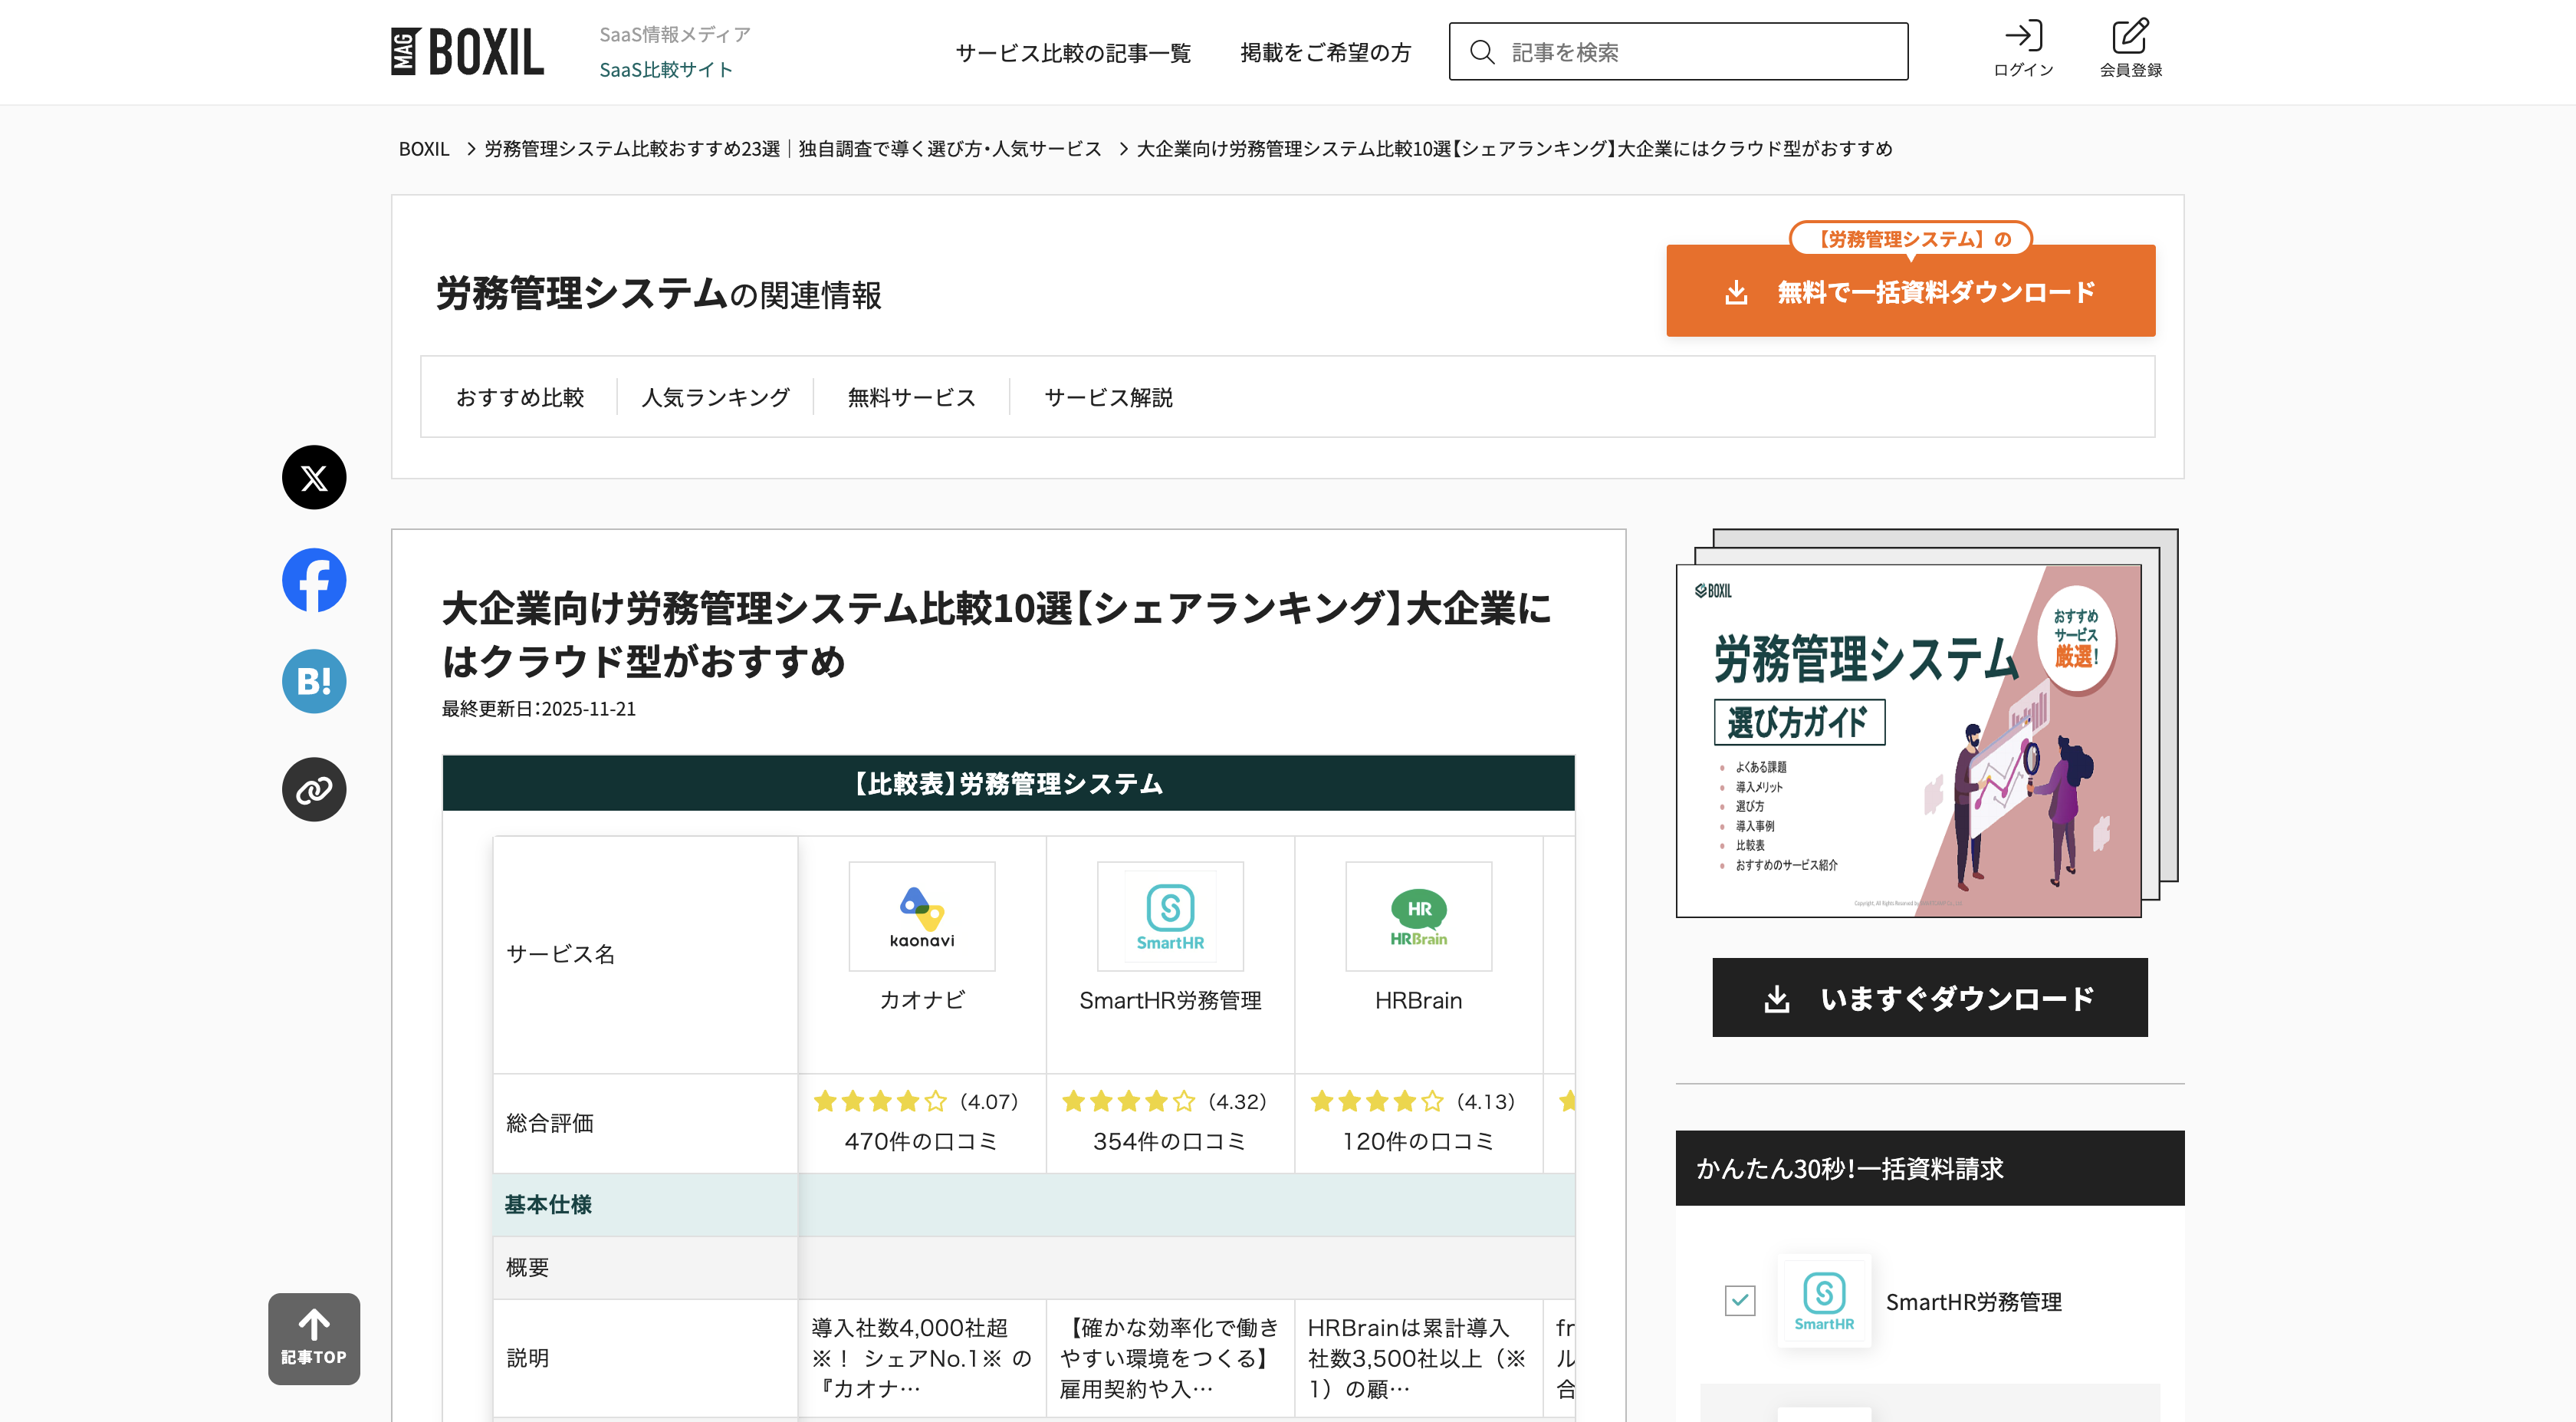This screenshot has height=1422, width=2576.
Task: Select 人気ランキング tab
Action: click(715, 397)
